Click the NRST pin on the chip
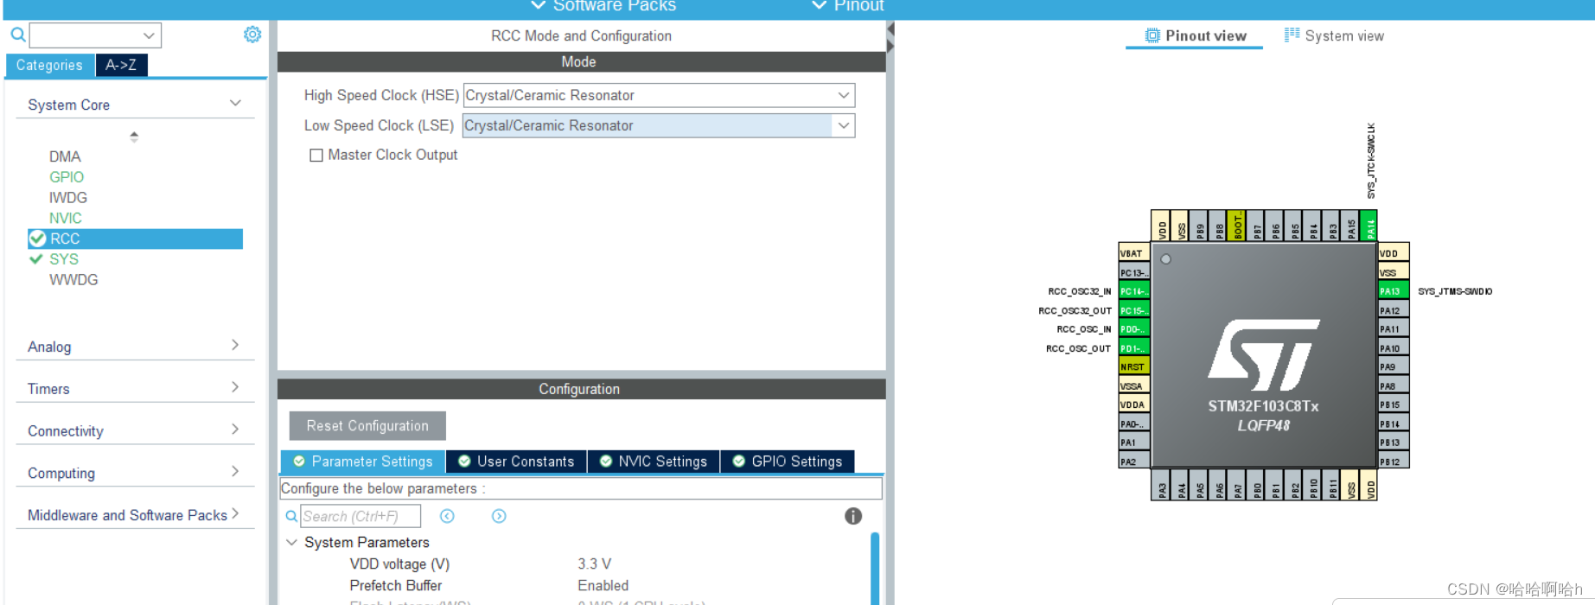 (x=1133, y=367)
